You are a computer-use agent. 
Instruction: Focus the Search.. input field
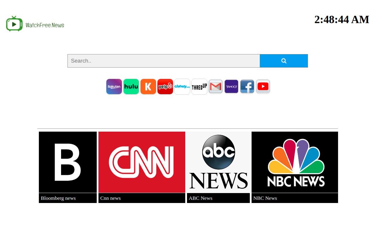pos(164,61)
